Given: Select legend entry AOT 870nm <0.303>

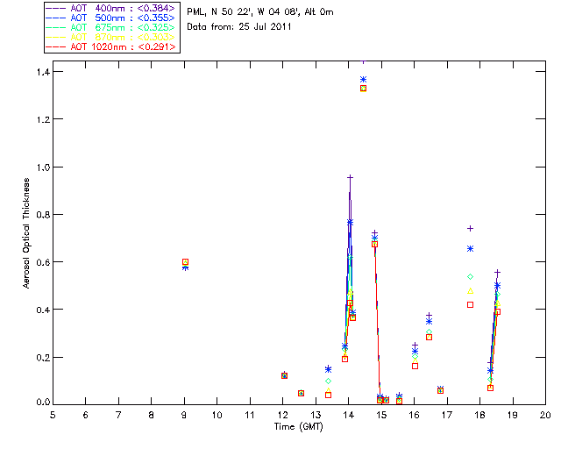Looking at the screenshot, I should click(x=111, y=37).
